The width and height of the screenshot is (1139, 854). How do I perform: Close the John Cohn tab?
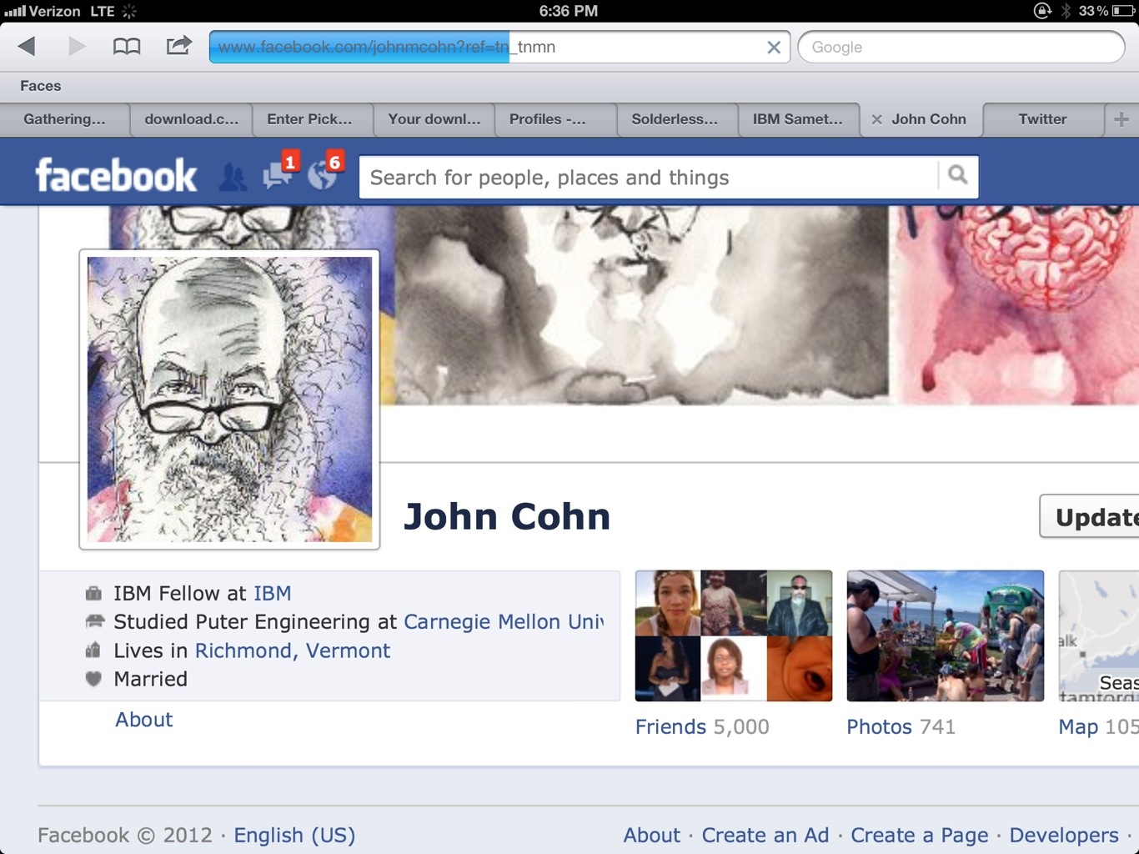click(876, 119)
